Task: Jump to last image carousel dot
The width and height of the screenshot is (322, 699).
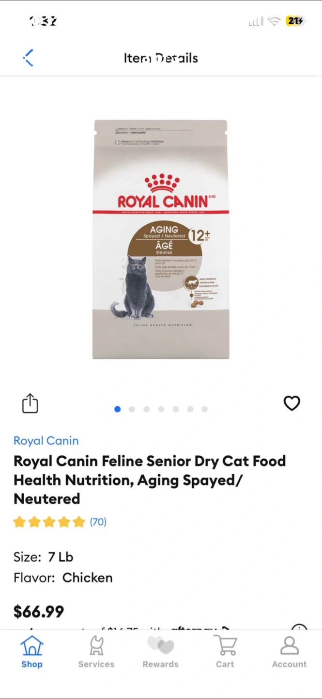Action: click(205, 409)
